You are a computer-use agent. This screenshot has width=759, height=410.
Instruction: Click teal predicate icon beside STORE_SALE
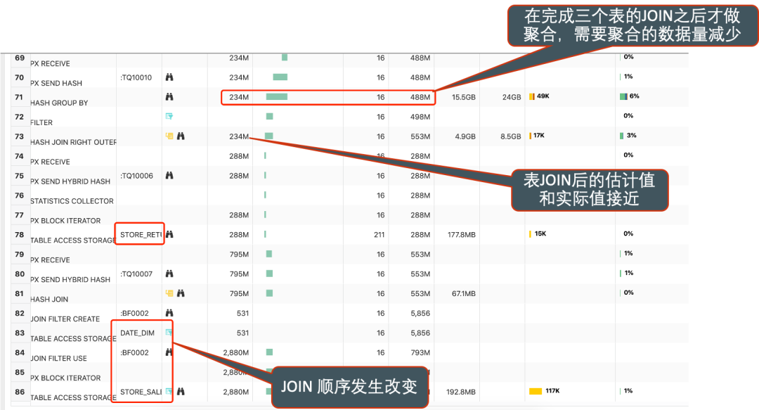click(x=169, y=392)
